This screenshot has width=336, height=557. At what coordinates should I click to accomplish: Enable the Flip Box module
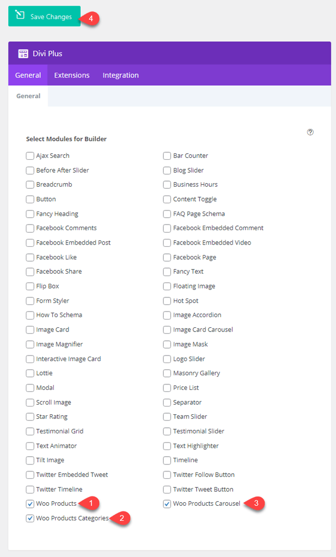point(29,286)
